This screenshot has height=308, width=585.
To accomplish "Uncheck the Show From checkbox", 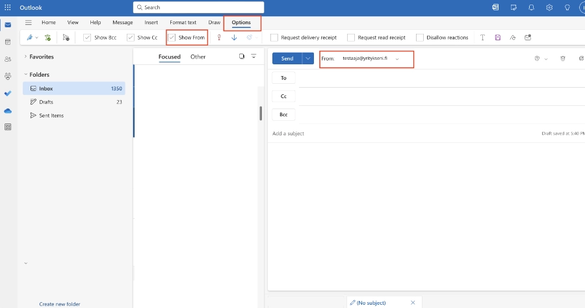I will (172, 37).
